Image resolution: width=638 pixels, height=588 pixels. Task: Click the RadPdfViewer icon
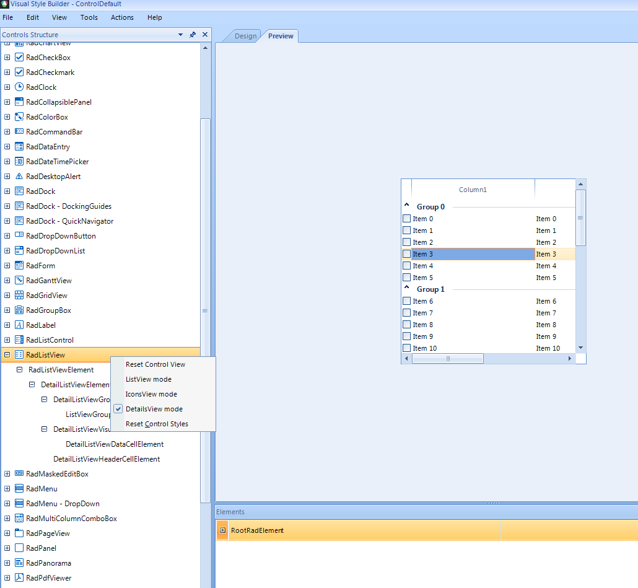coord(19,578)
